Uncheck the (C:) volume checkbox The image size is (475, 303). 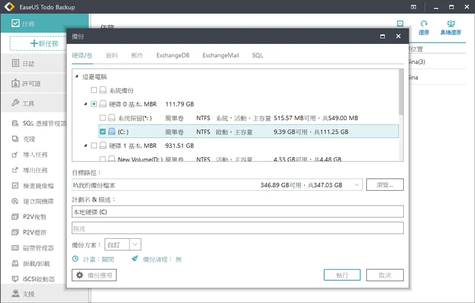(x=103, y=131)
